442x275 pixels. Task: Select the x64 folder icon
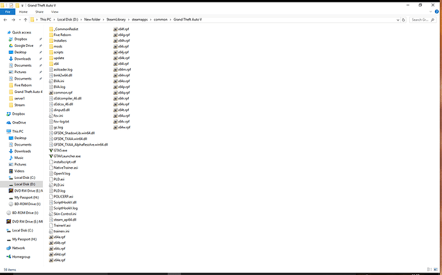point(51,63)
